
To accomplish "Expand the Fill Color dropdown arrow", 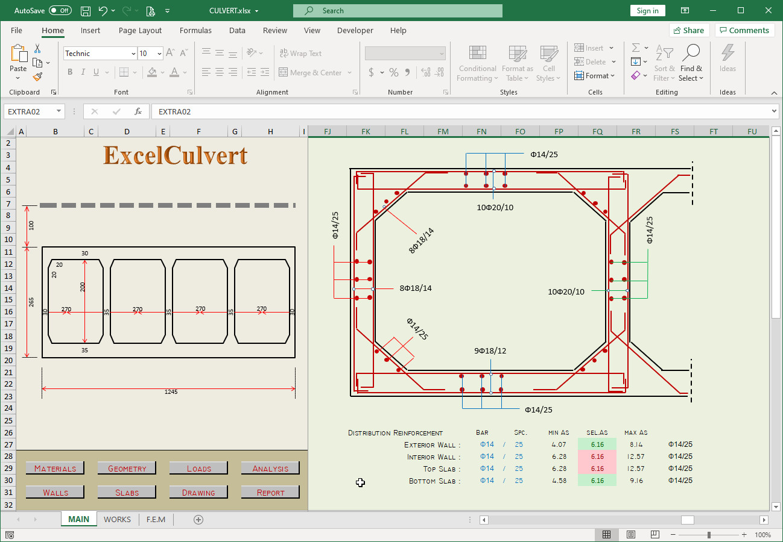I will coord(162,72).
